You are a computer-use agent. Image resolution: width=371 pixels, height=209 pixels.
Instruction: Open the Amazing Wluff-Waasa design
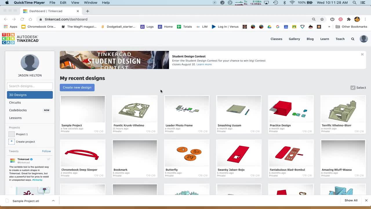pos(343,154)
